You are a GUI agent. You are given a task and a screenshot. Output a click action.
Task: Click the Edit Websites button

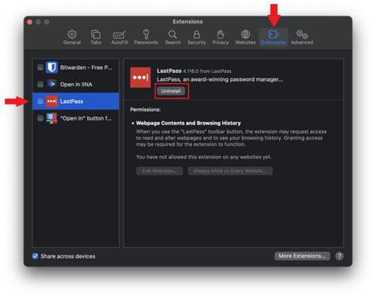pos(159,171)
